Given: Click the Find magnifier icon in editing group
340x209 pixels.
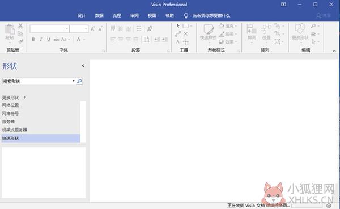Looking at the screenshot, I should 313,26.
